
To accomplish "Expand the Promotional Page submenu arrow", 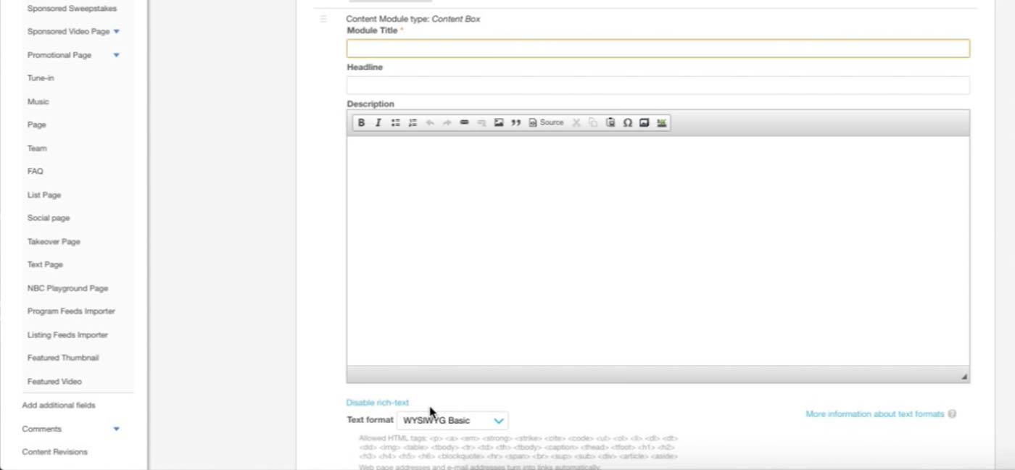I will point(117,55).
